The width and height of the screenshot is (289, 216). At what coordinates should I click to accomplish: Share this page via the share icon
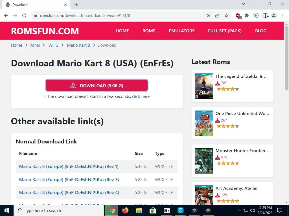click(x=217, y=16)
